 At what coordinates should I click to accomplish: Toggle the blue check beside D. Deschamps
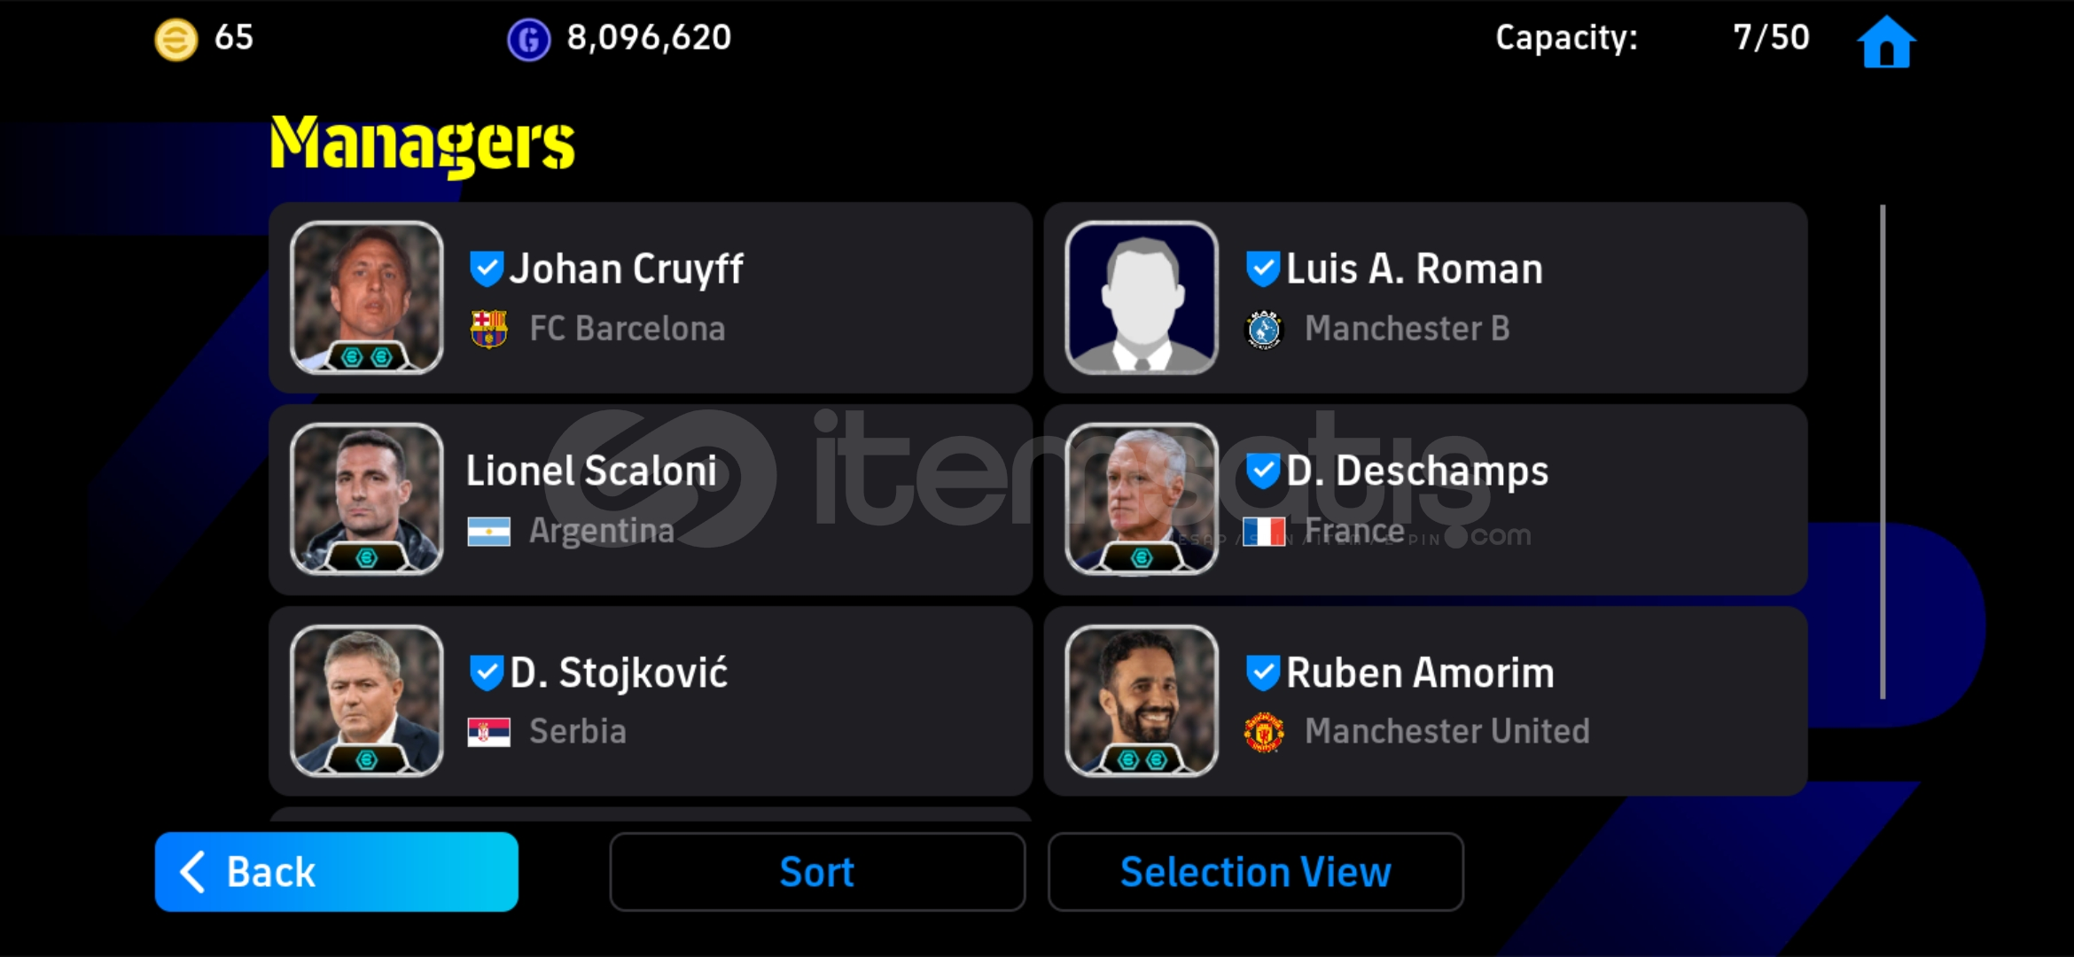pyautogui.click(x=1263, y=471)
